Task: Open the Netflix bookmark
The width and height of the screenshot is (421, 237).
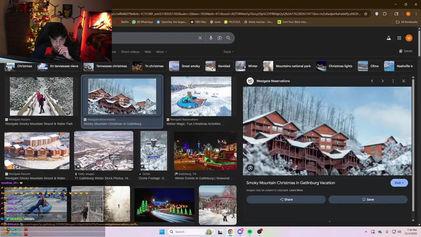Action: click(x=122, y=22)
